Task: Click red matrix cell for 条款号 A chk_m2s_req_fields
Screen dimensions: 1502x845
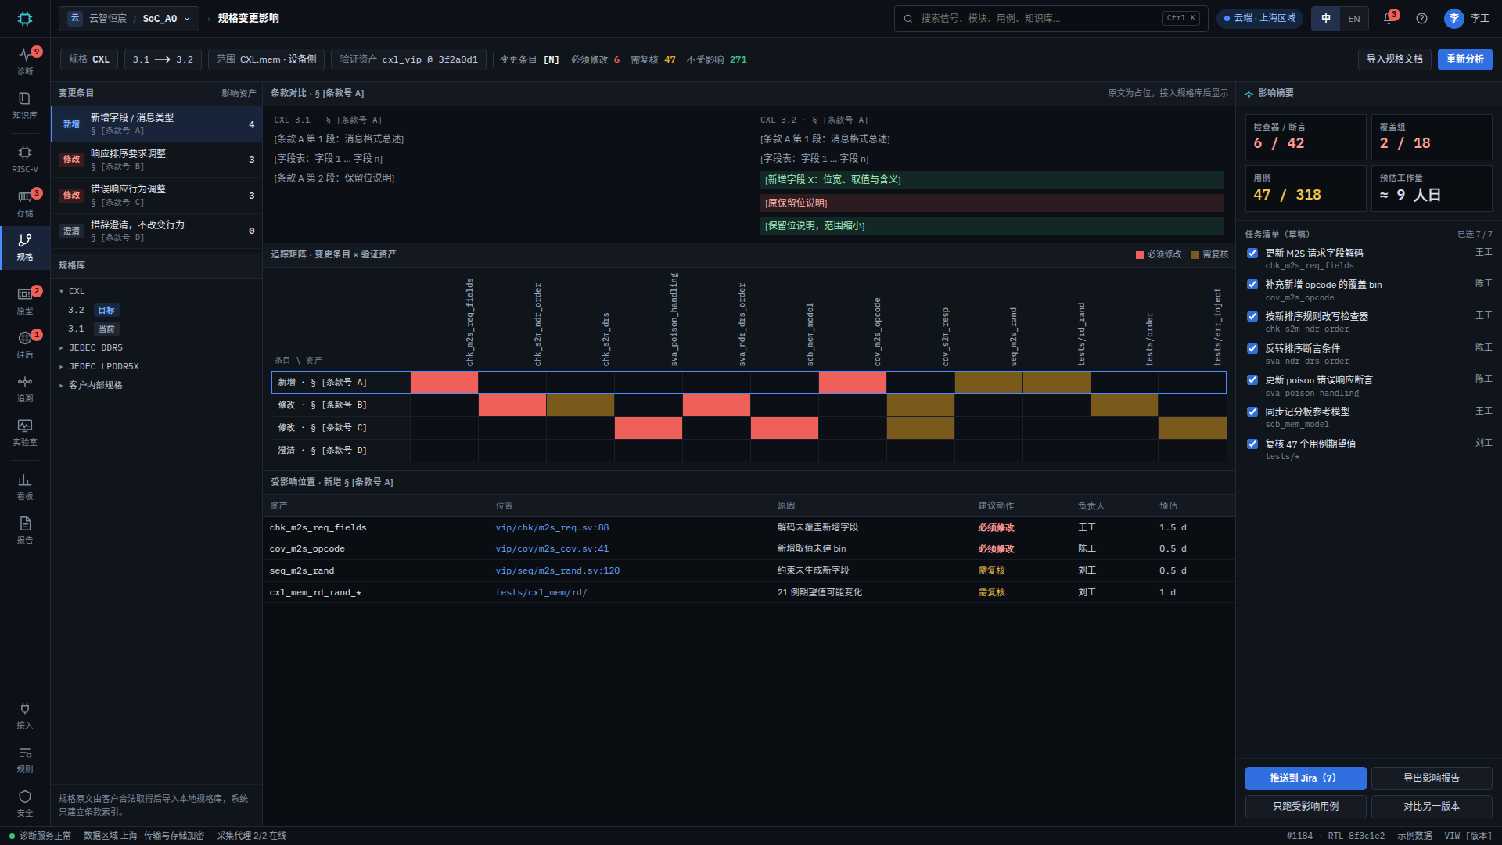Action: [444, 382]
